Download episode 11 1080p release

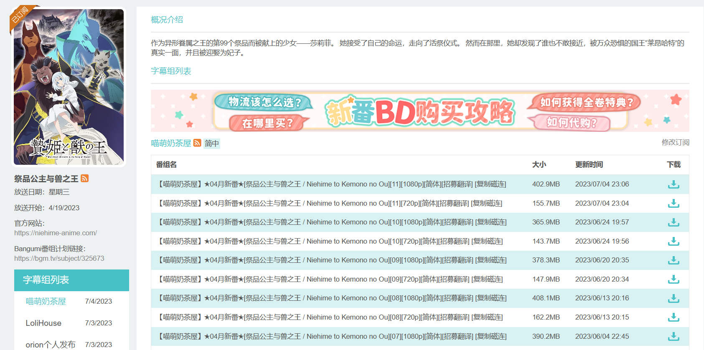pos(673,184)
